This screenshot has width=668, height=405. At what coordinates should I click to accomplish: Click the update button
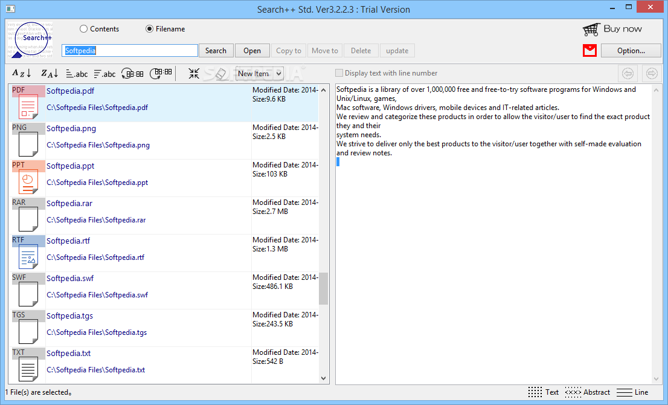[x=397, y=51]
